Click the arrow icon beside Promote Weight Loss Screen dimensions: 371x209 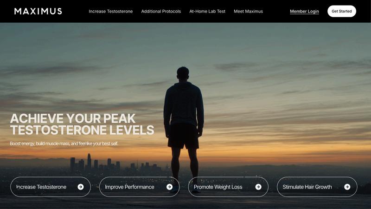(x=258, y=187)
